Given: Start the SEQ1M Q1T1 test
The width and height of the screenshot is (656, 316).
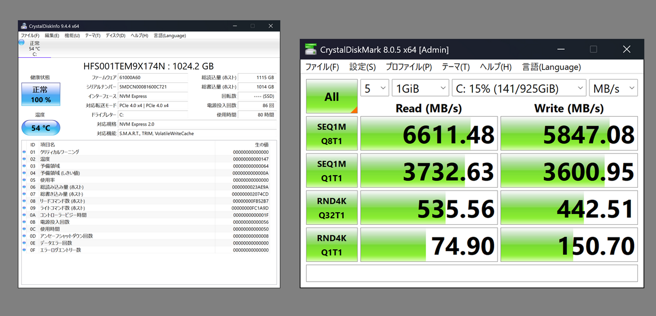Looking at the screenshot, I should pos(332,170).
